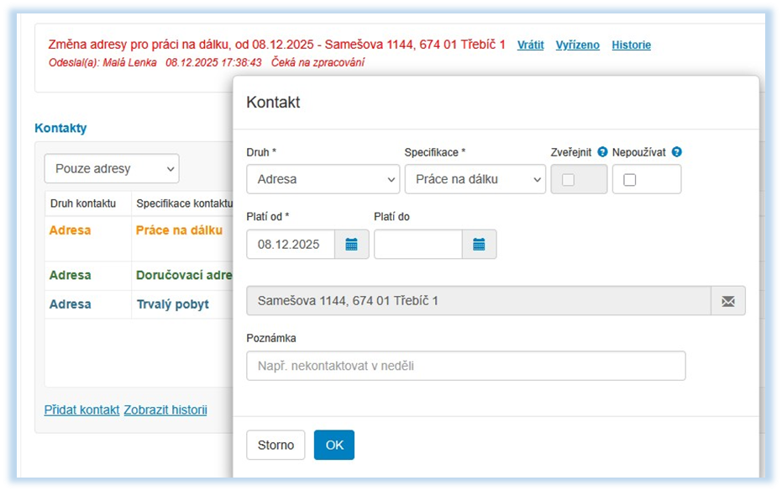Viewport: 782px width, 491px height.
Task: Click the help icon next to Zveřejnit
Action: point(601,152)
